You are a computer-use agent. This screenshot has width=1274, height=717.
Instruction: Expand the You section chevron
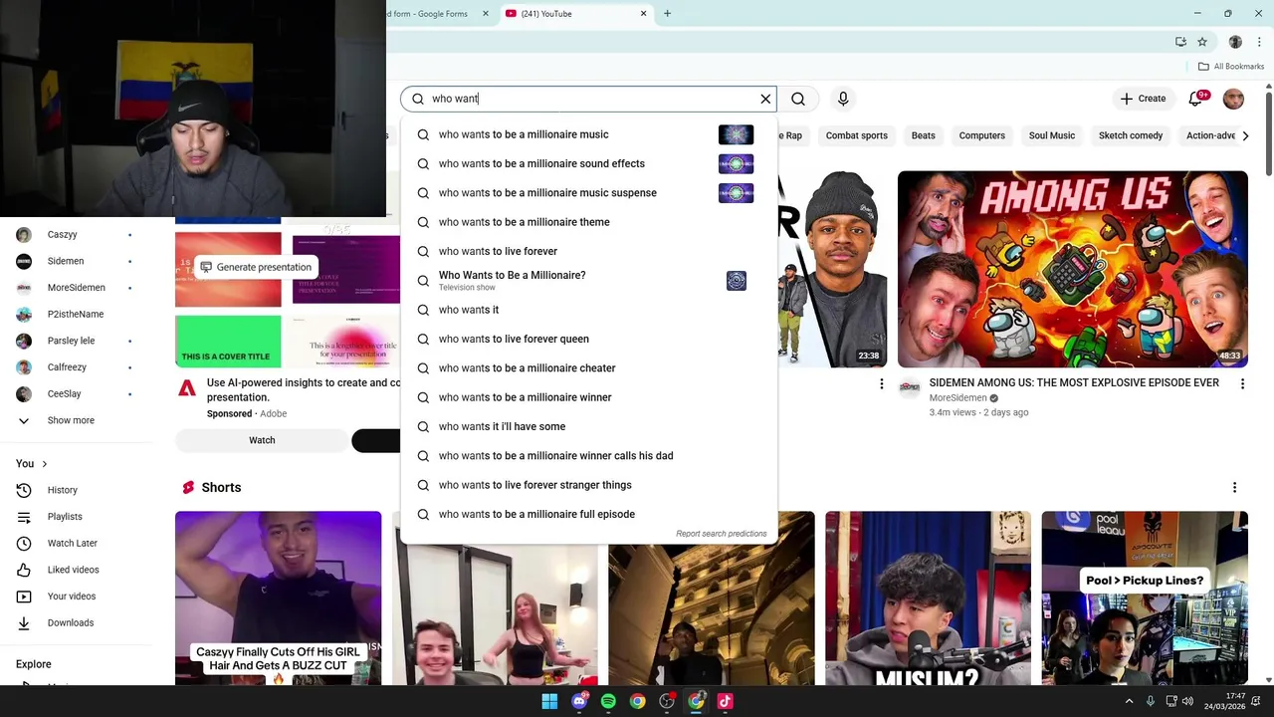coord(44,464)
